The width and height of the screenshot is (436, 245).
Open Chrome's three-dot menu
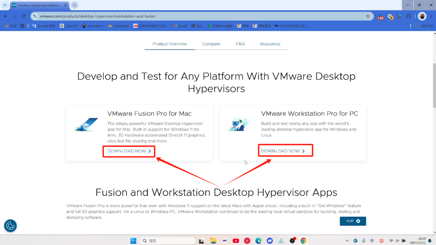[x=431, y=16]
